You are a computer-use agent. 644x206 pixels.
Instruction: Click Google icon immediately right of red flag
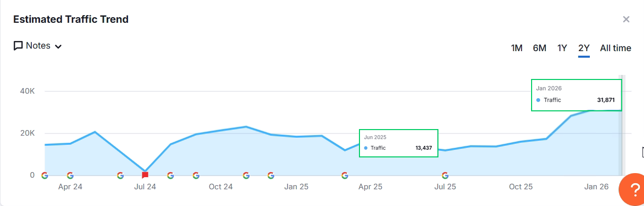(x=170, y=175)
